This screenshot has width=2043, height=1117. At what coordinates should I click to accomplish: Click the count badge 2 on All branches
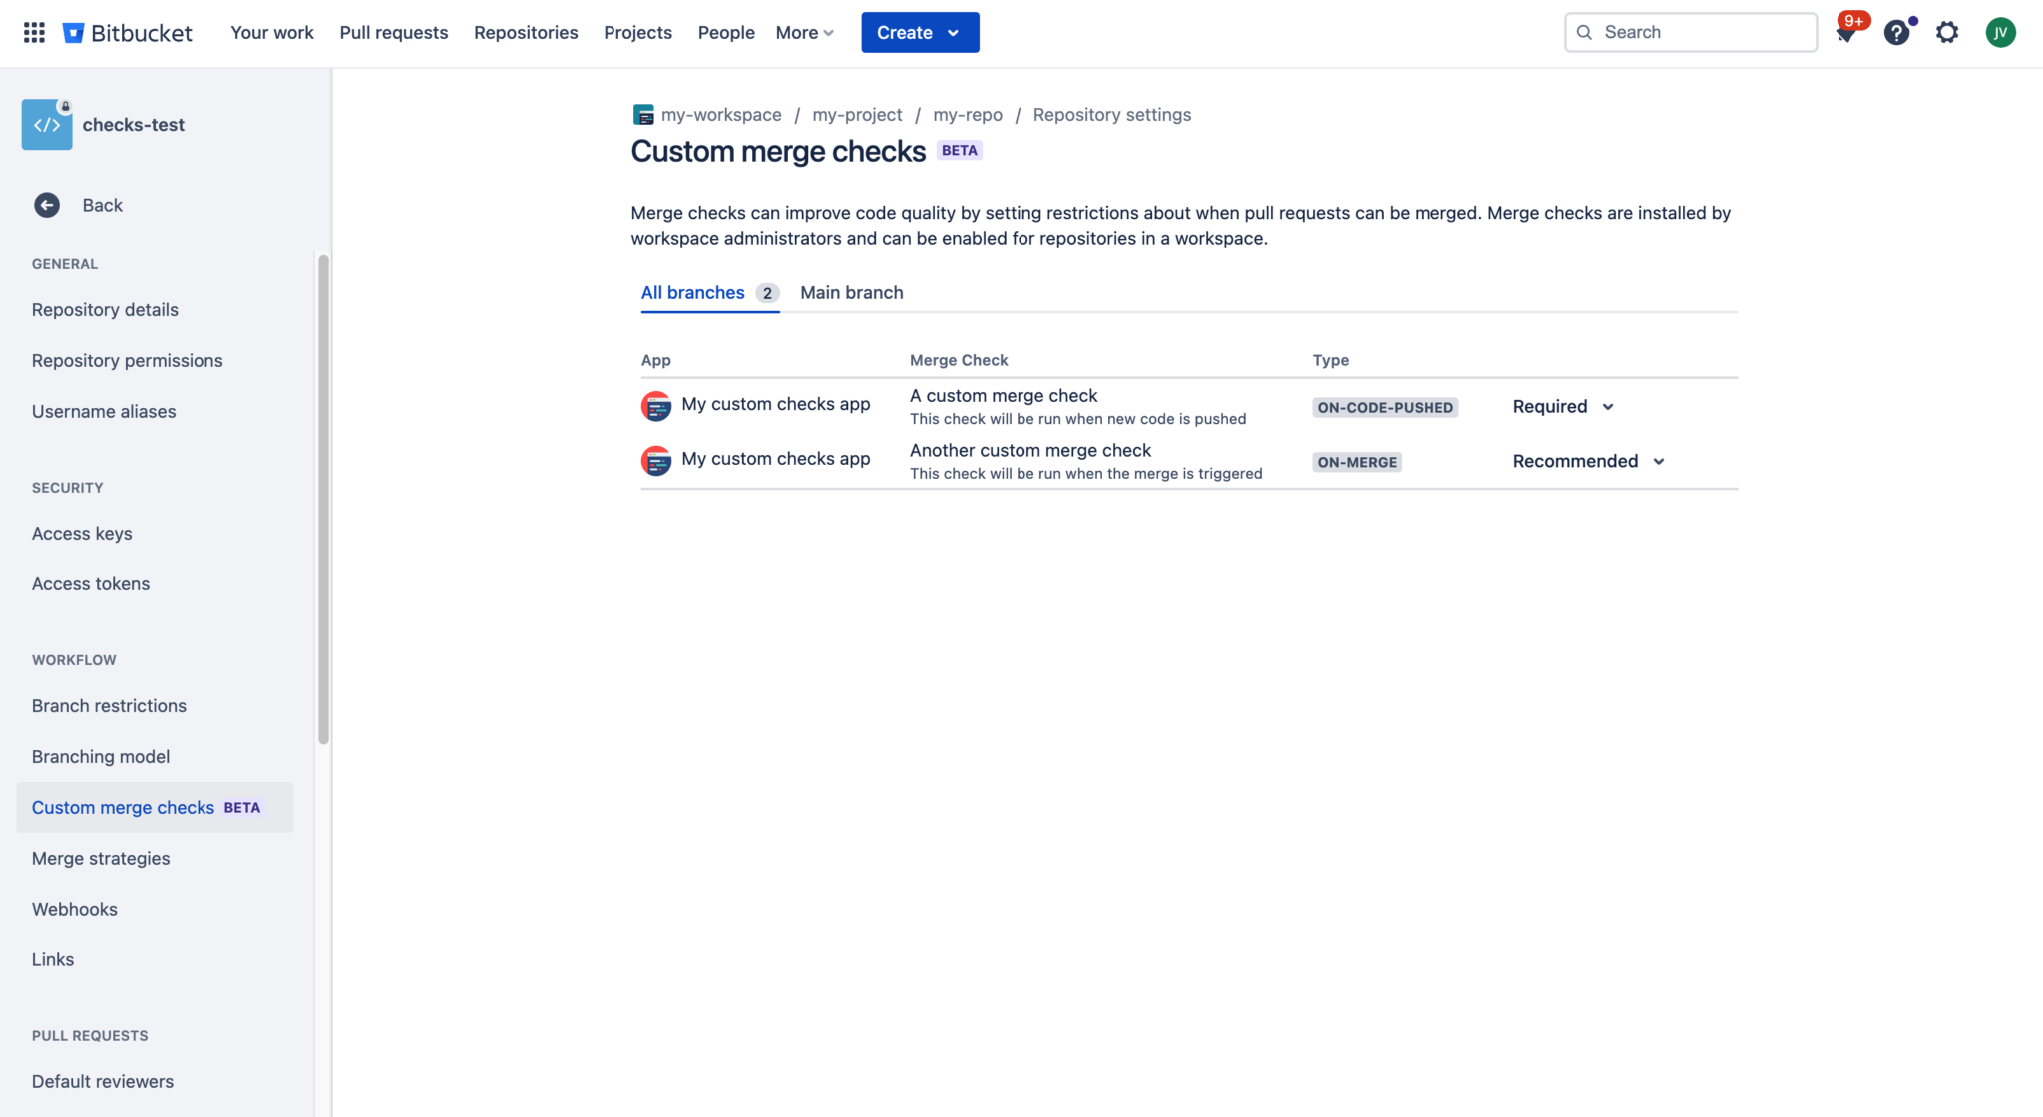[x=767, y=293]
